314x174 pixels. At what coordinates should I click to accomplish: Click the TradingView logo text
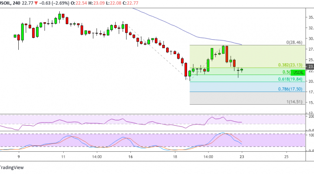click(11, 167)
